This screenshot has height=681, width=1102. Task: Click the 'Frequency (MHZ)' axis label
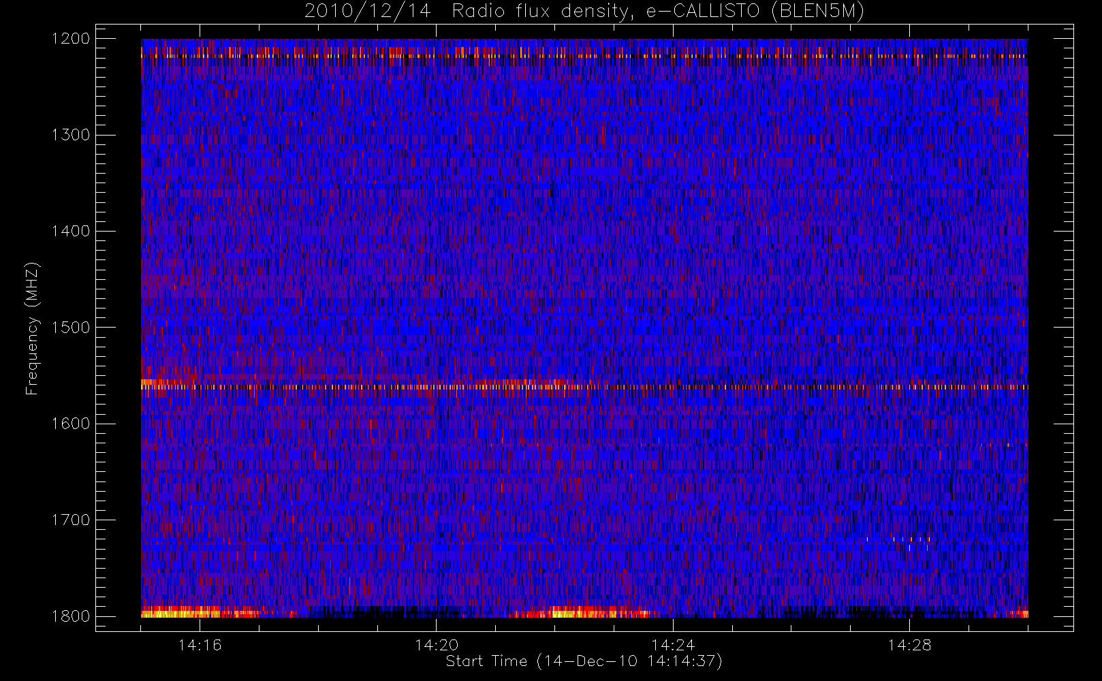coord(32,328)
